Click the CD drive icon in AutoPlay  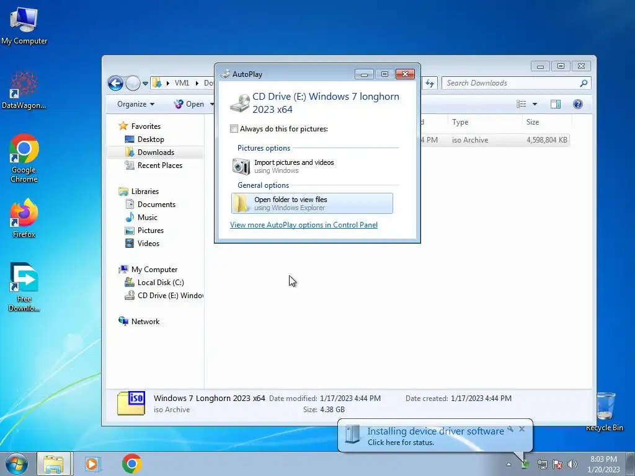pos(240,104)
